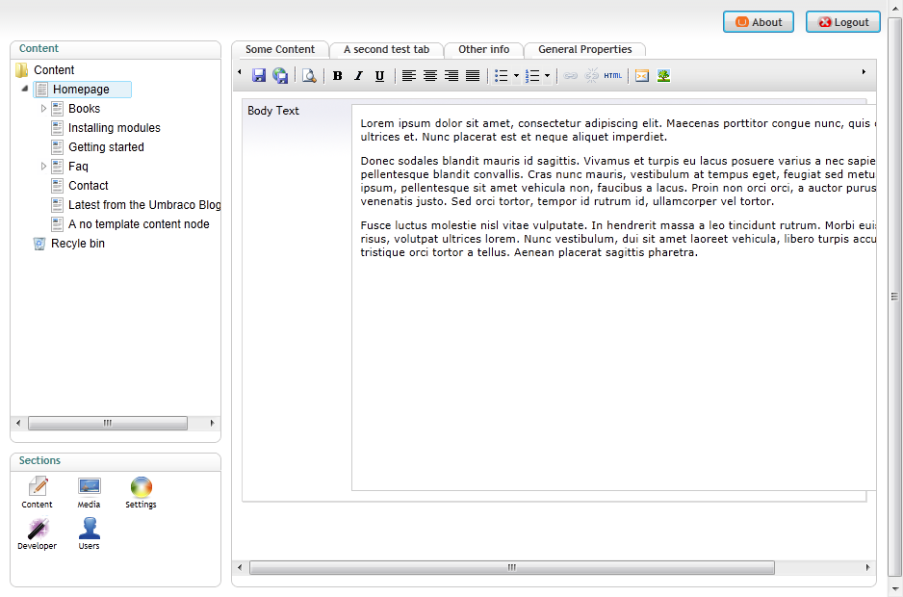This screenshot has height=597, width=903.
Task: Click the content tree horizontal scrollbar
Action: pos(107,424)
